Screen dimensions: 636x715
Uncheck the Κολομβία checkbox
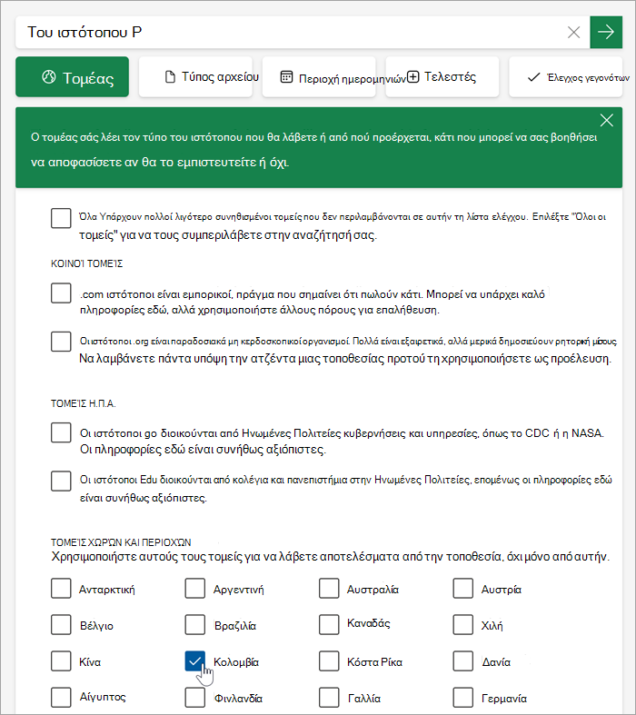[195, 661]
